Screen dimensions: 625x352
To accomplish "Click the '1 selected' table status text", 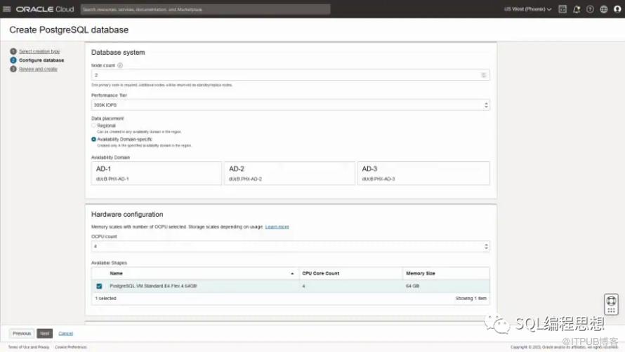I will (105, 298).
